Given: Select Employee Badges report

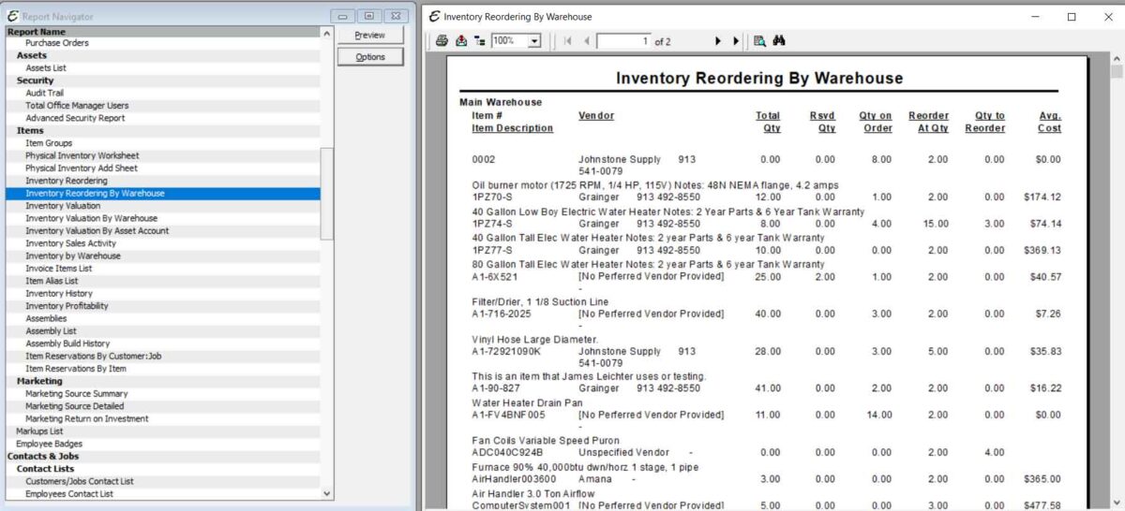Looking at the screenshot, I should pyautogui.click(x=50, y=444).
